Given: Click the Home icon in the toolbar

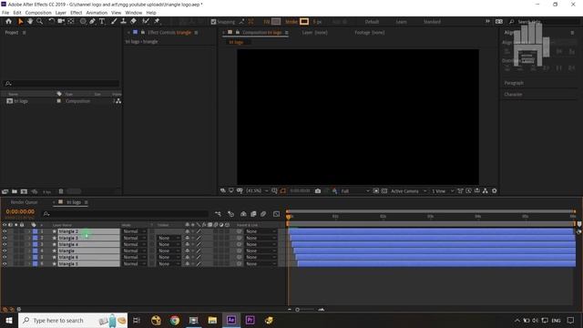Looking at the screenshot, I should [8, 22].
